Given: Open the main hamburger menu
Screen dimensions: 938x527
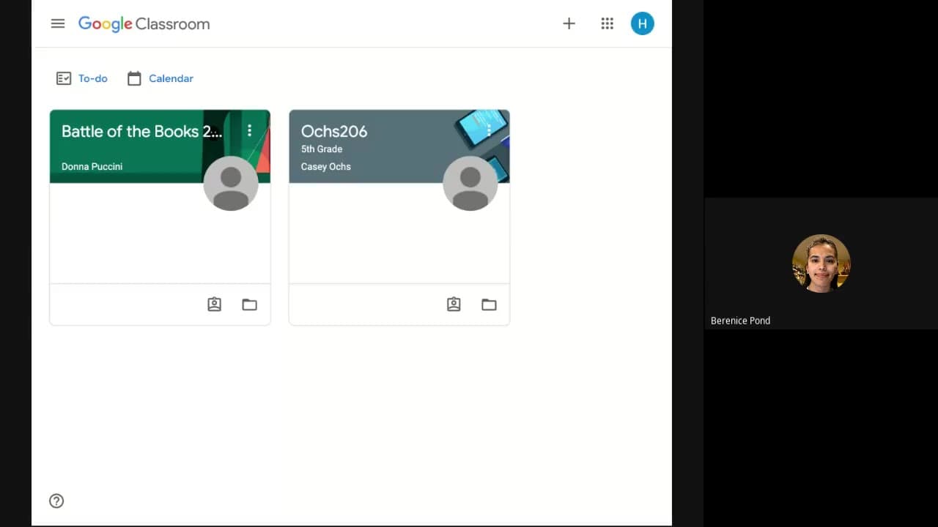Looking at the screenshot, I should 58,23.
